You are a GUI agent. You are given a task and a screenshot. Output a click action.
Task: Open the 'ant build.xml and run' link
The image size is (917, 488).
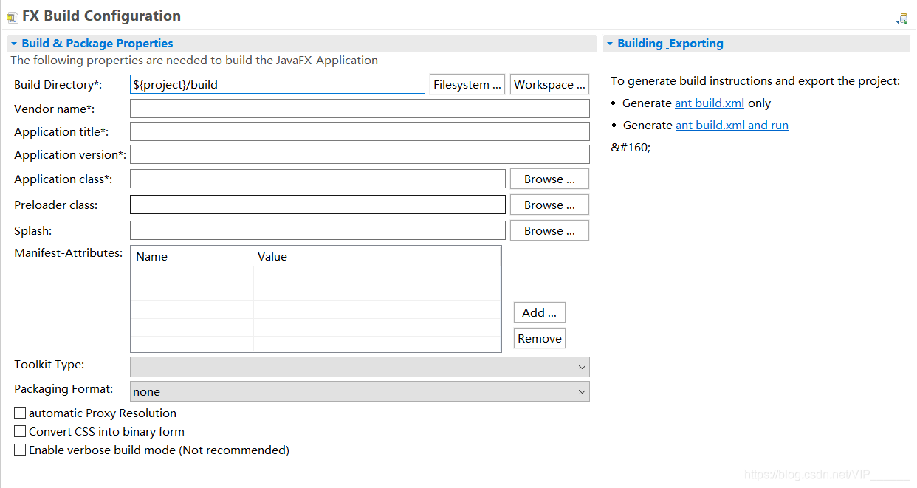tap(732, 126)
